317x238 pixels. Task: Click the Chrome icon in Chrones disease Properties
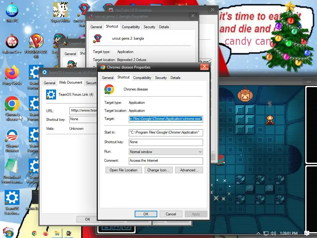[109, 89]
